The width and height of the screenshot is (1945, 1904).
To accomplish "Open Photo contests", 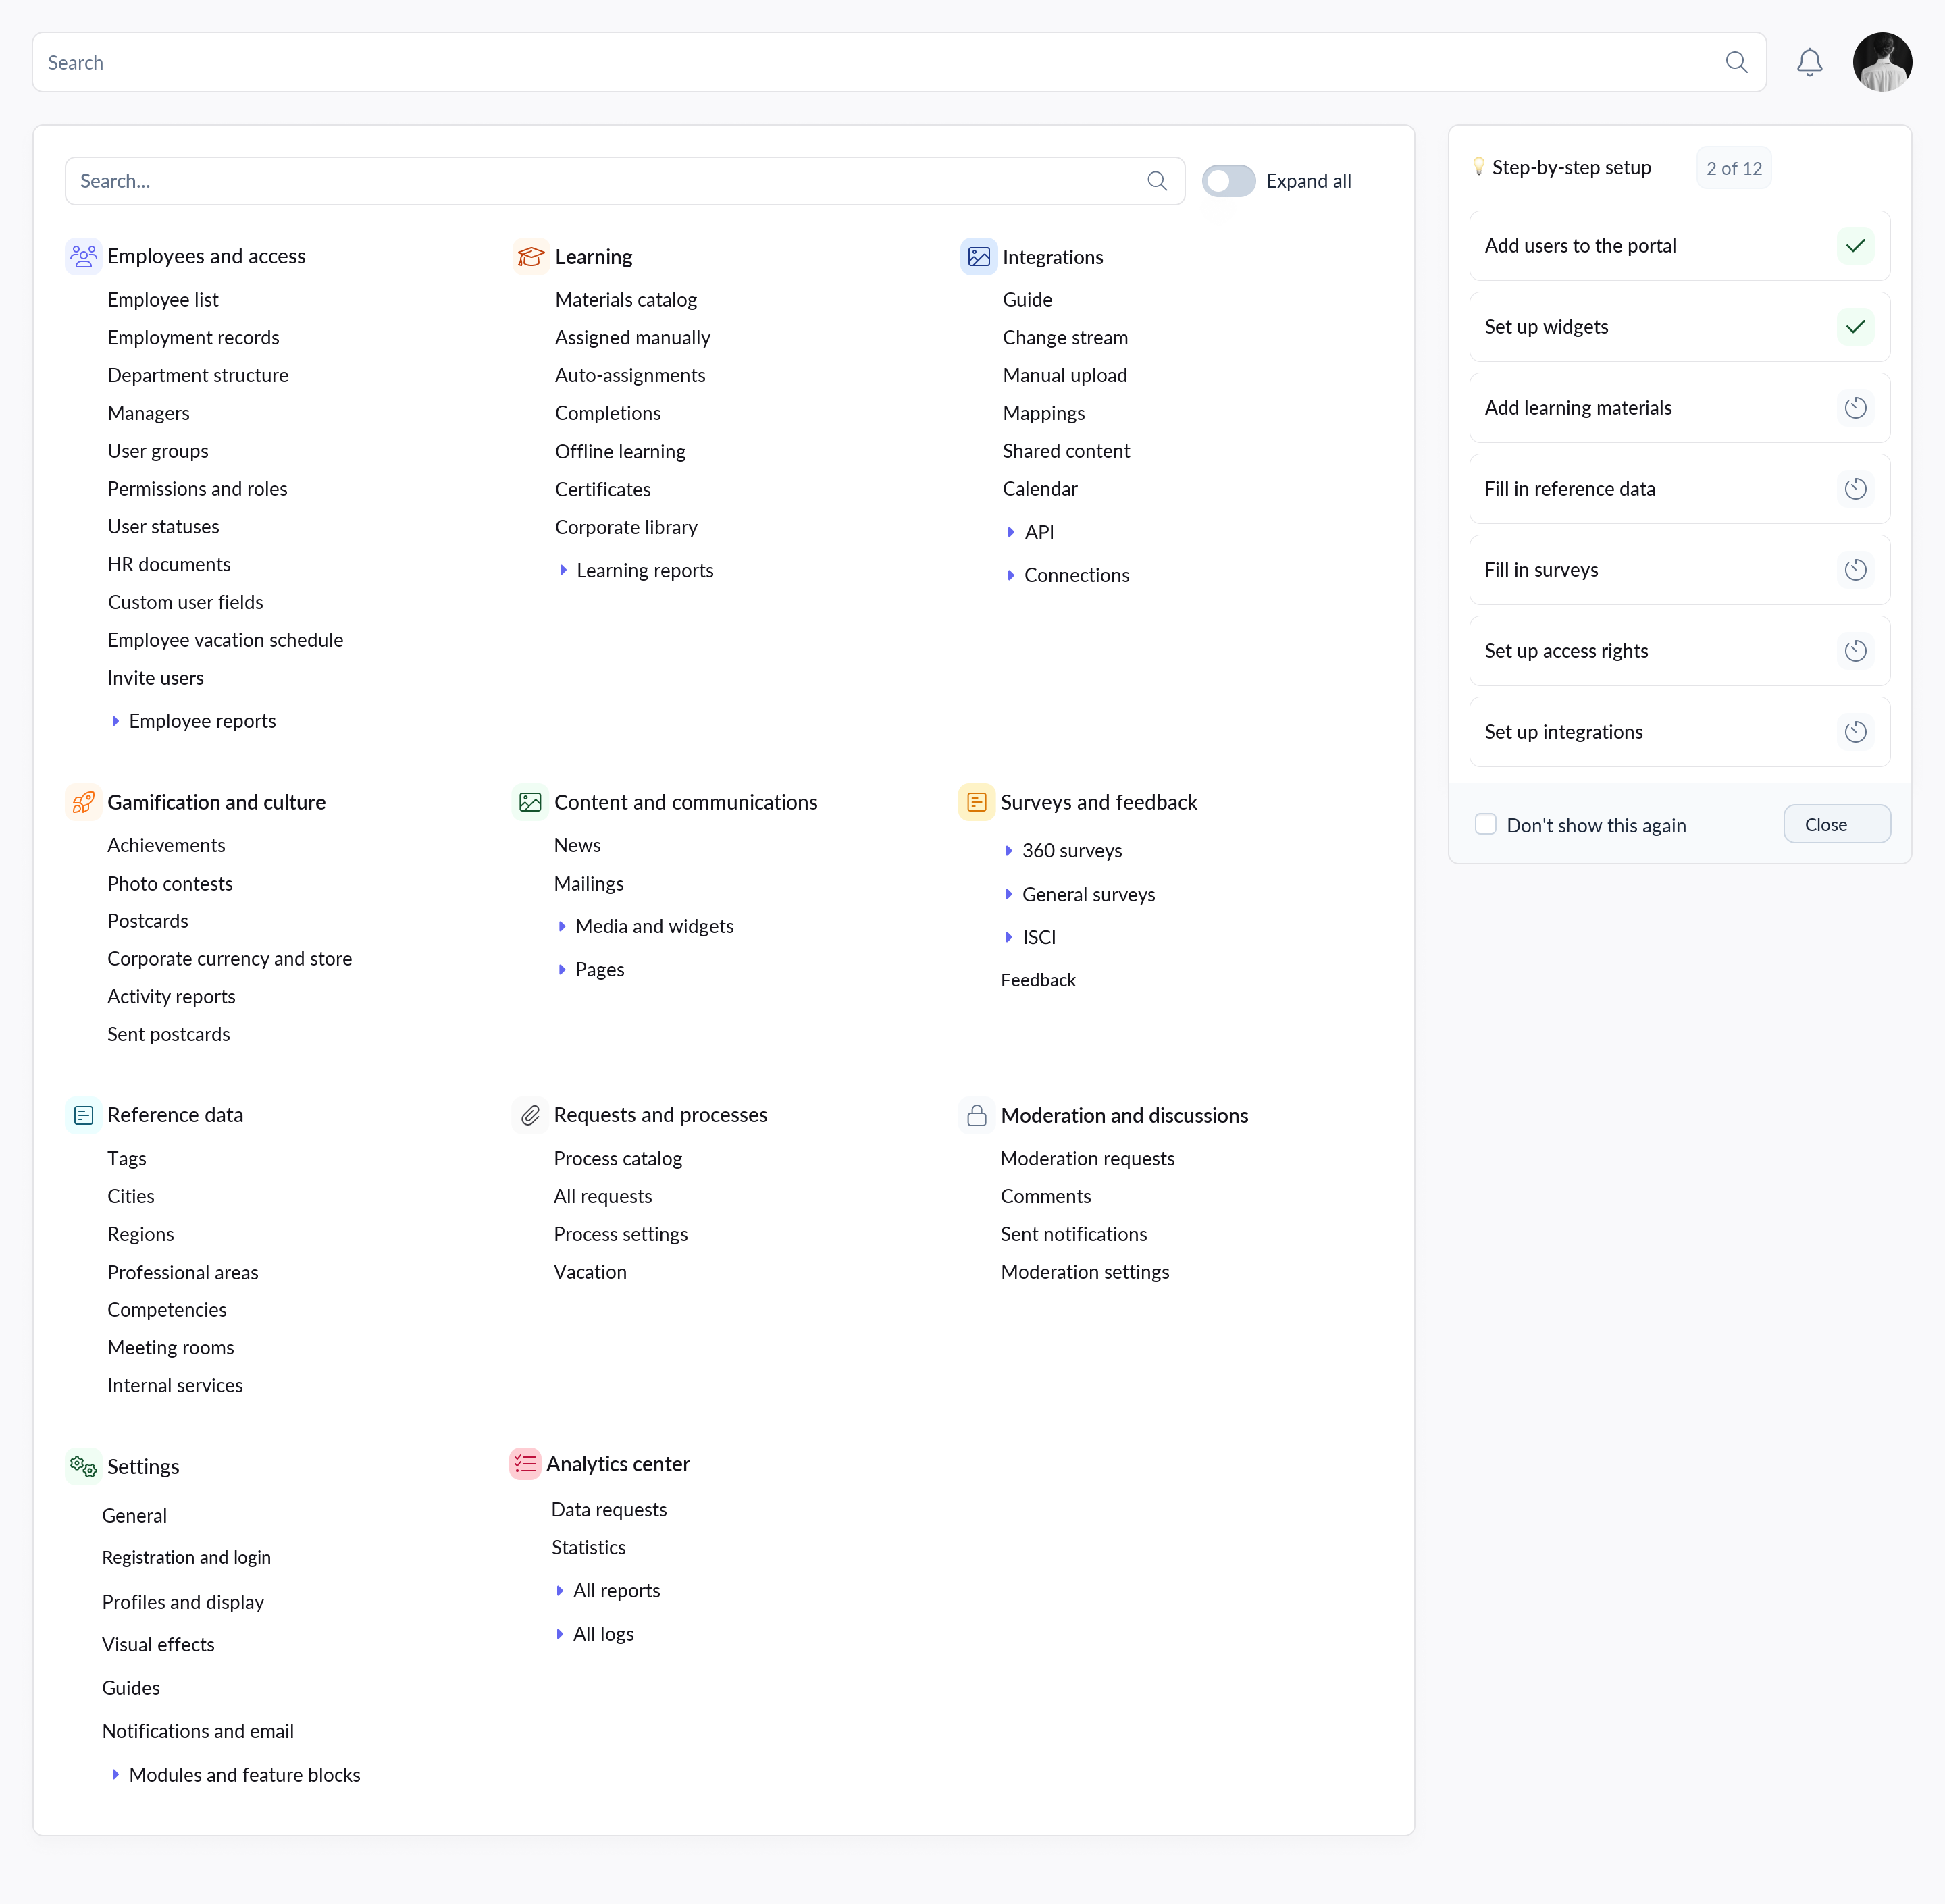I will (170, 884).
